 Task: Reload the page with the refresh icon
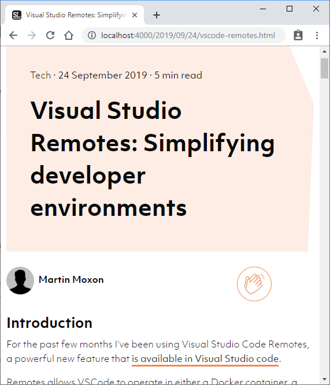coord(50,35)
